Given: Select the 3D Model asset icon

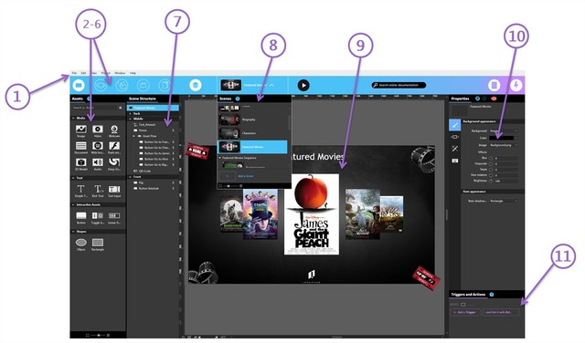Looking at the screenshot, I should [x=81, y=162].
